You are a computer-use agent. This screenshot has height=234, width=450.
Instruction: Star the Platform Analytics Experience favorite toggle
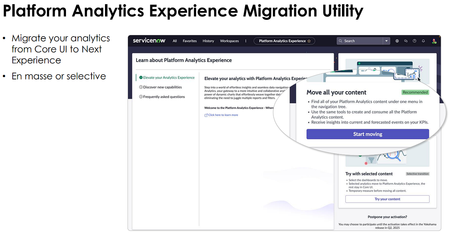click(x=309, y=41)
